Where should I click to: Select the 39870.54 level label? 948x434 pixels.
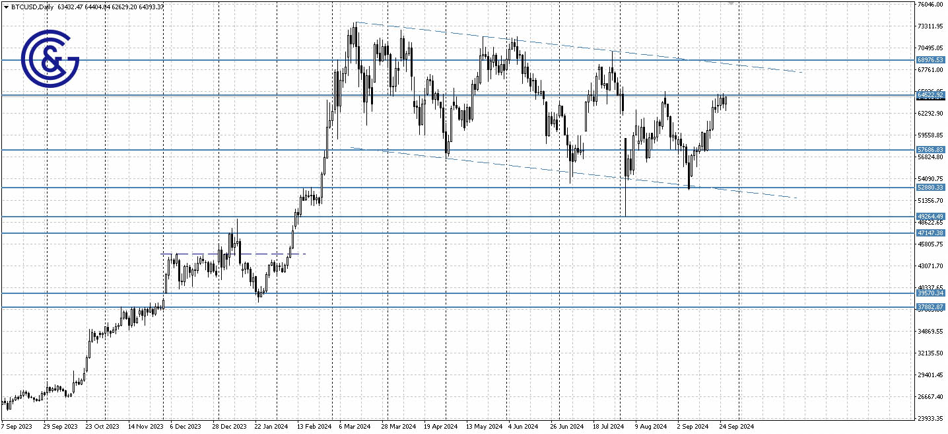[x=931, y=292]
